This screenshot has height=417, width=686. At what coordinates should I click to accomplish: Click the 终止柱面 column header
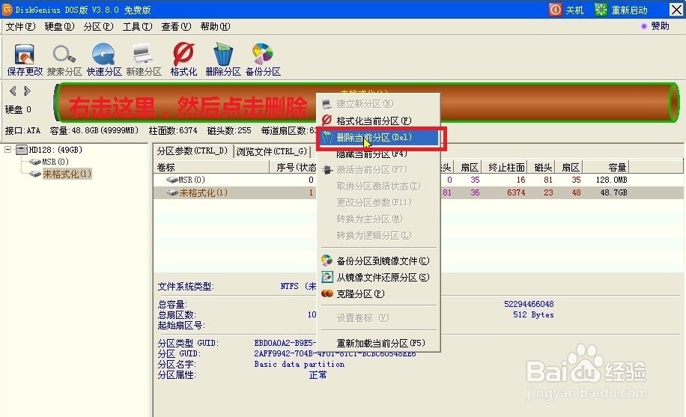click(x=506, y=167)
